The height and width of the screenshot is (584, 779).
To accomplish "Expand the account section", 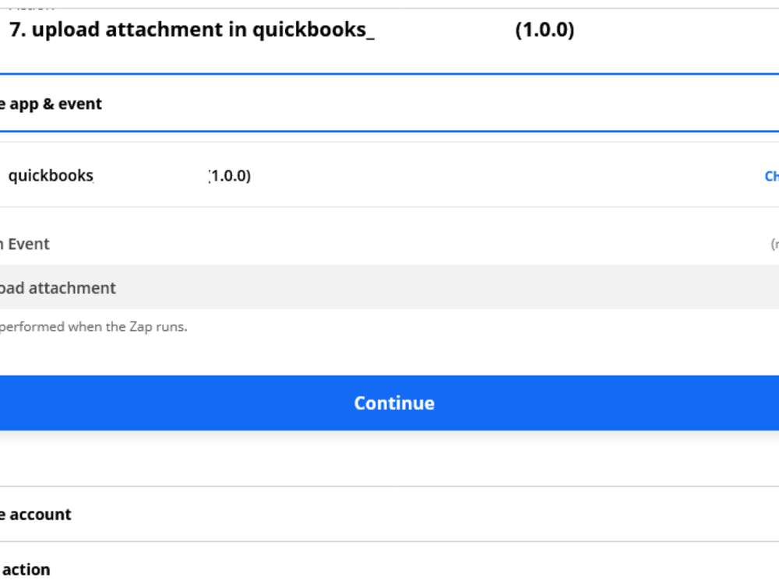I will [389, 514].
